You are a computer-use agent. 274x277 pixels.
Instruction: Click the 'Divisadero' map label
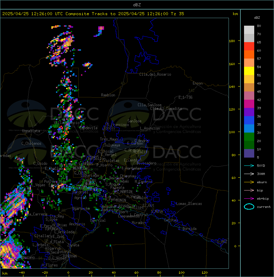pyautogui.click(x=146, y=163)
